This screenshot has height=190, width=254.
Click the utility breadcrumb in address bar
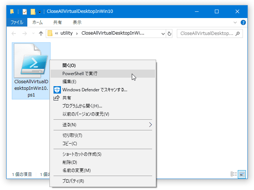click(x=66, y=33)
